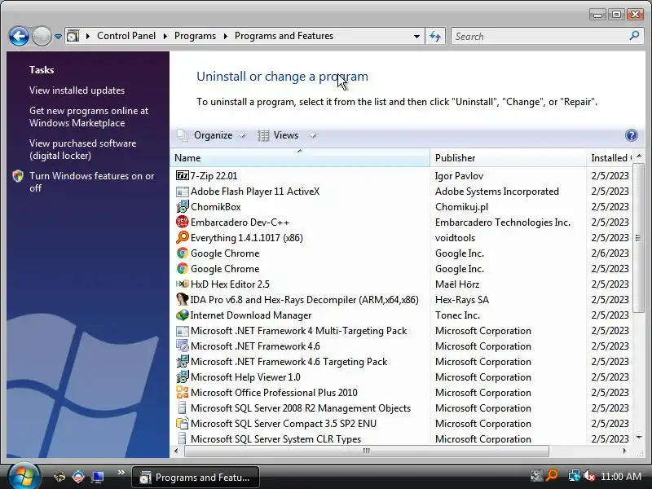Click the SQL Server 2008 R2 Management Objects icon
Image resolution: width=652 pixels, height=489 pixels.
click(182, 408)
